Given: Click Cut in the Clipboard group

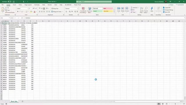Looking at the screenshot, I should pos(7,8).
